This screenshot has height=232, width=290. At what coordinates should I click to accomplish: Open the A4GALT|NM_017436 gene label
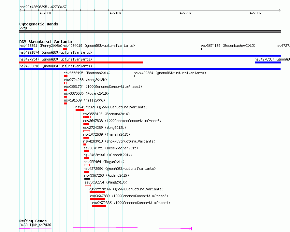point(35,225)
